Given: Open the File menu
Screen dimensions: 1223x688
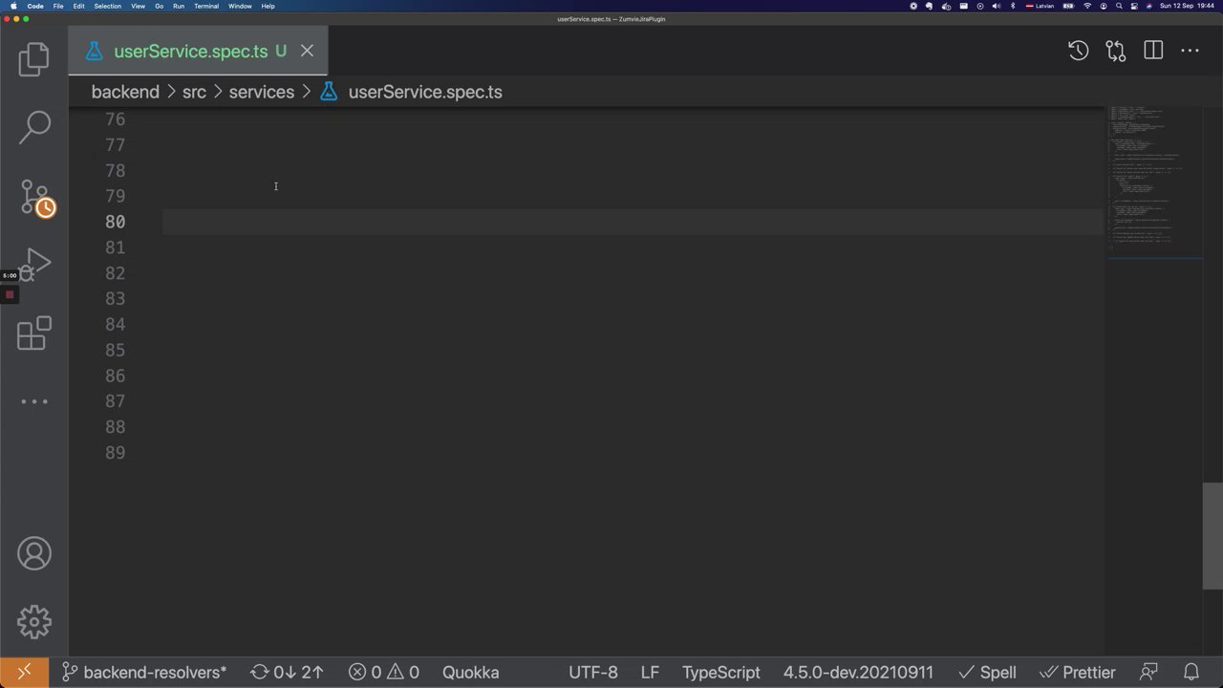Looking at the screenshot, I should [58, 6].
